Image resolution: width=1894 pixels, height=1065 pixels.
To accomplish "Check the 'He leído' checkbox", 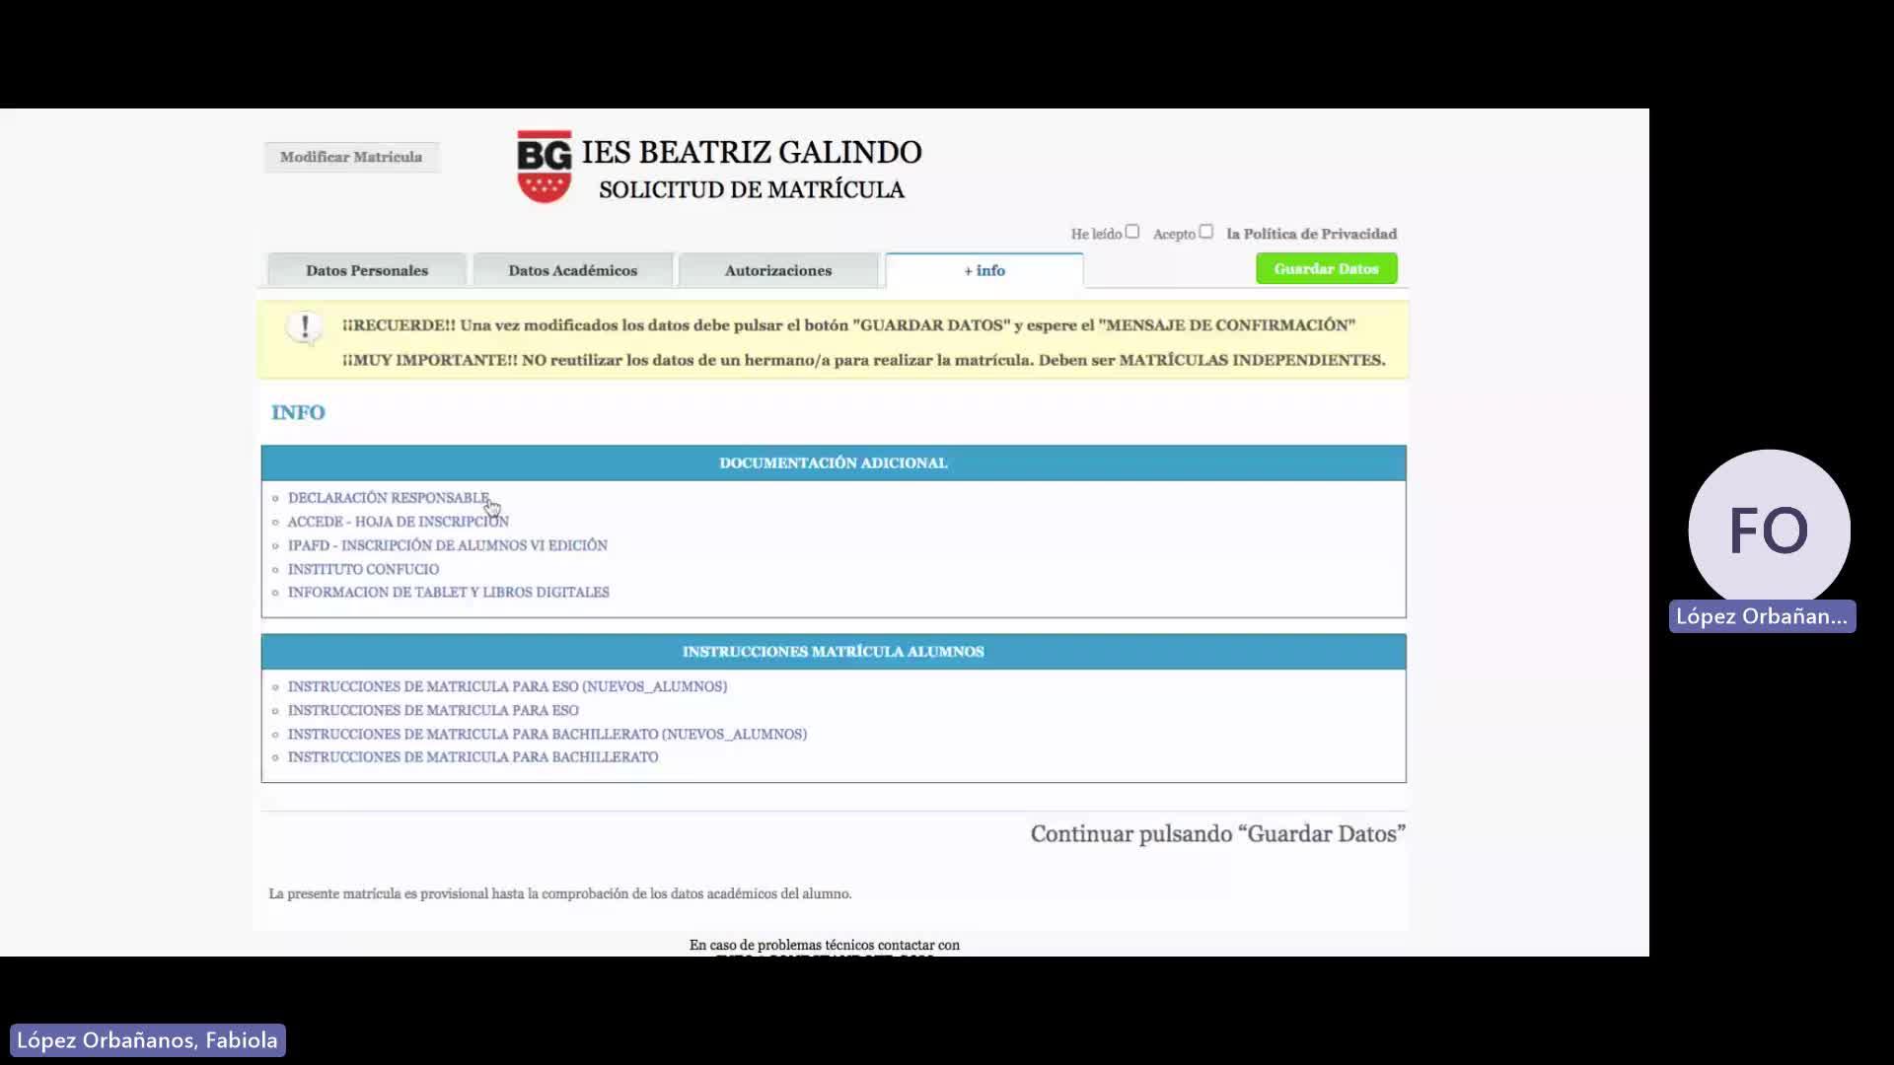I will 1132,232.
